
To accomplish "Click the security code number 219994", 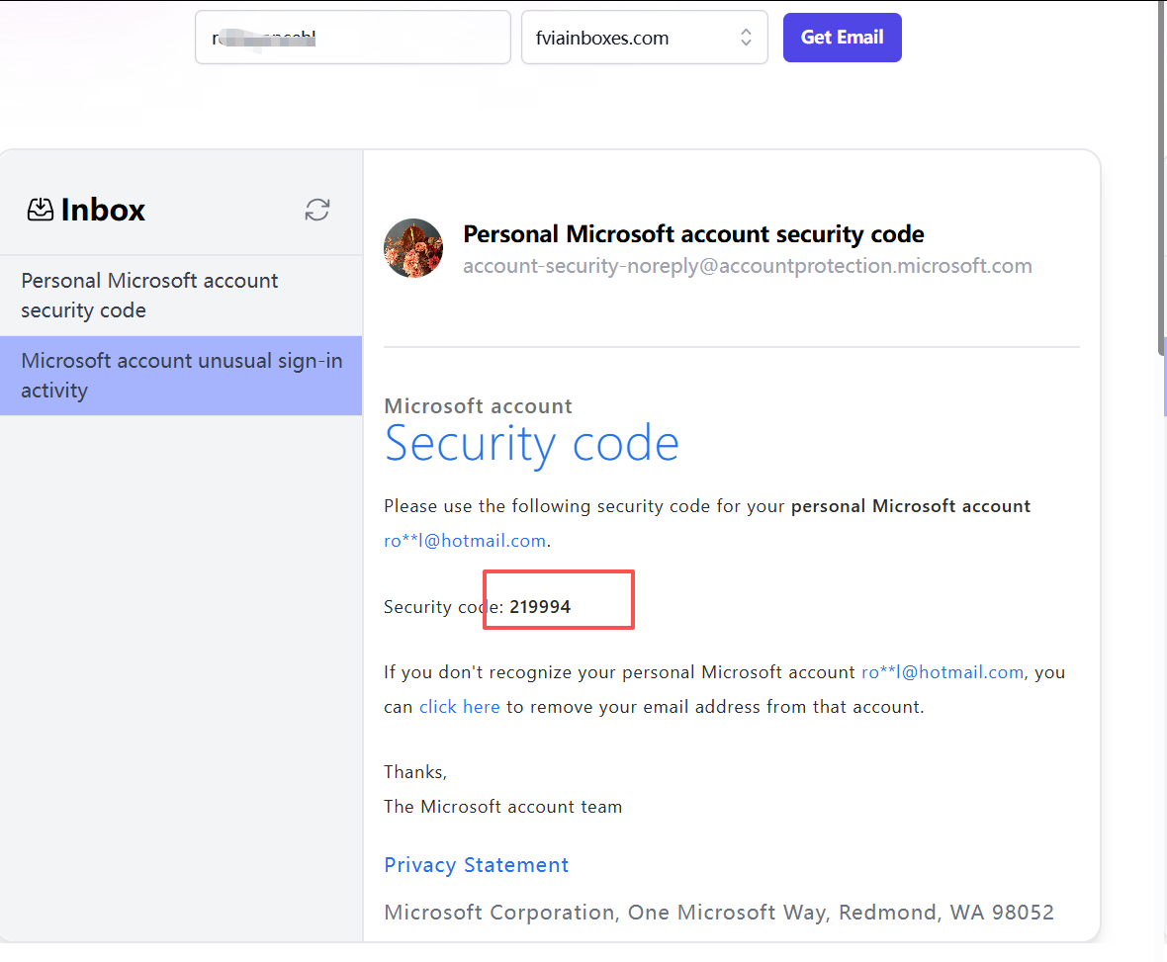I will [540, 607].
